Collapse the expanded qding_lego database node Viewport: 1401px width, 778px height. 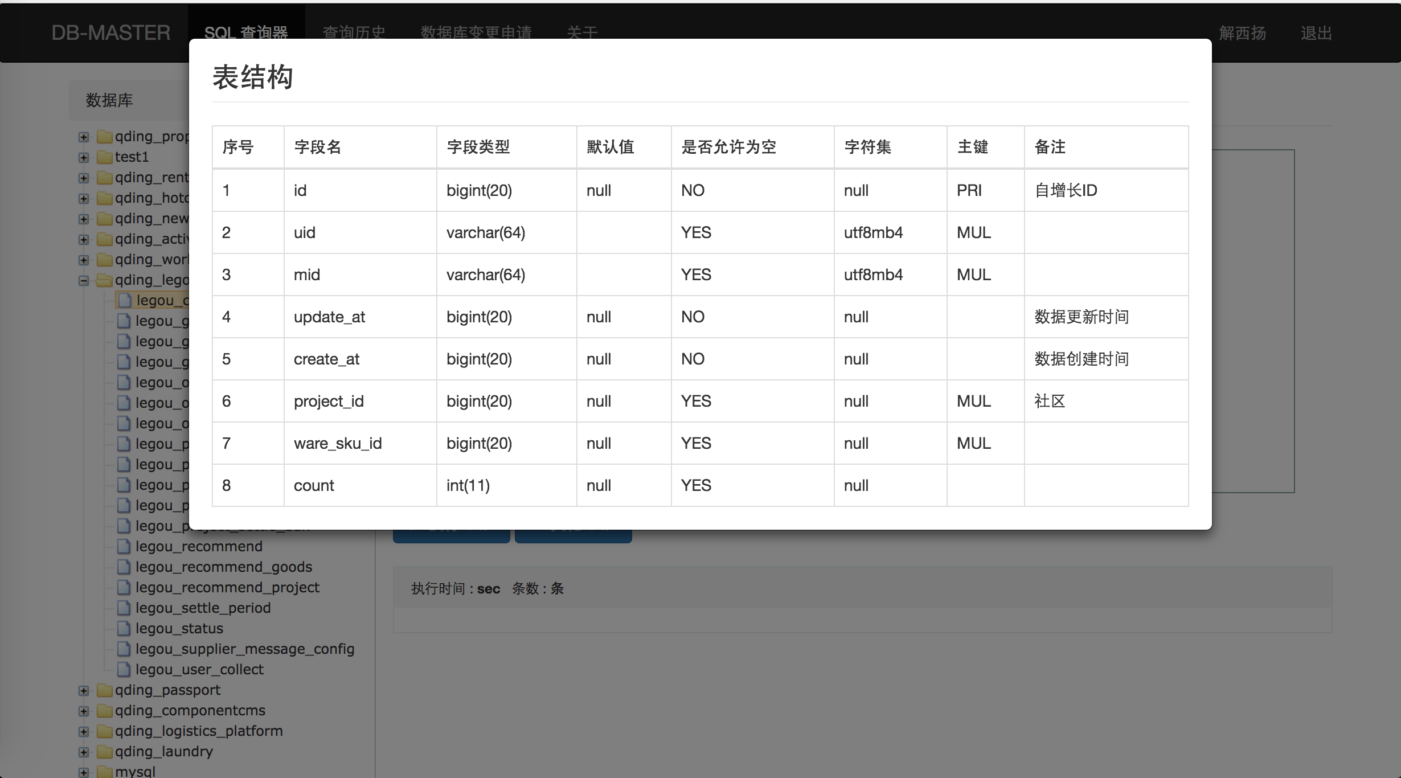point(84,280)
